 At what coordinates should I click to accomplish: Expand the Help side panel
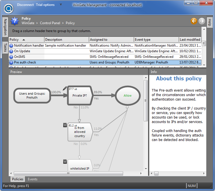click(209, 23)
